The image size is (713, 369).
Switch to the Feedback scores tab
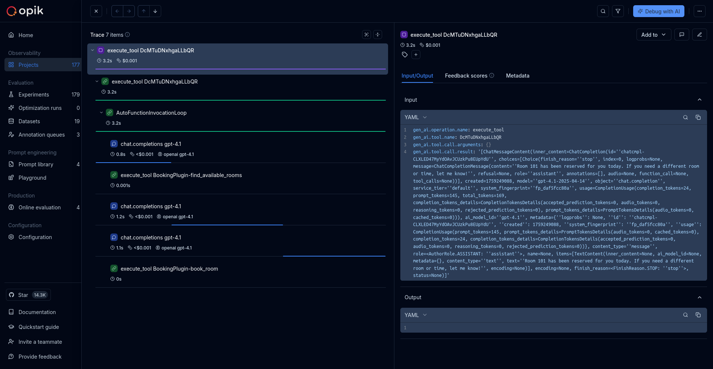(x=466, y=76)
